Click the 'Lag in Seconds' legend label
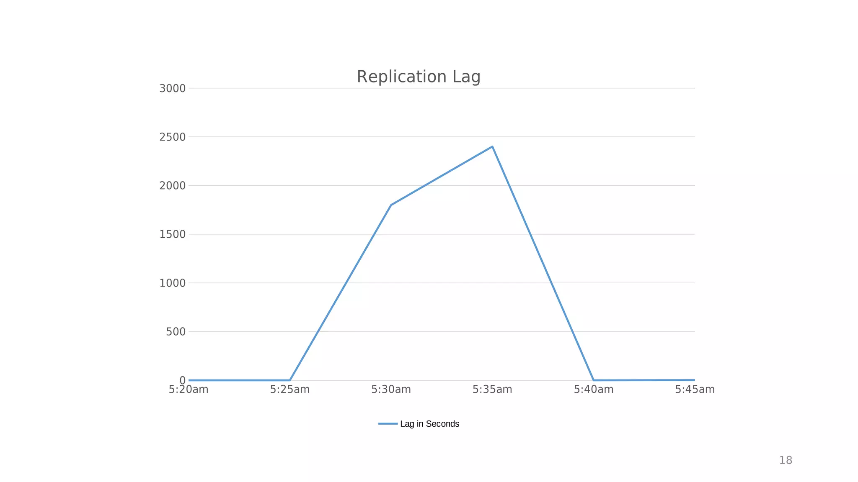Screen dimensions: 858x482 click(x=429, y=424)
